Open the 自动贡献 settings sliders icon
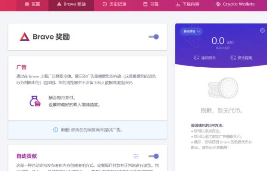267x171 pixels. (136, 156)
